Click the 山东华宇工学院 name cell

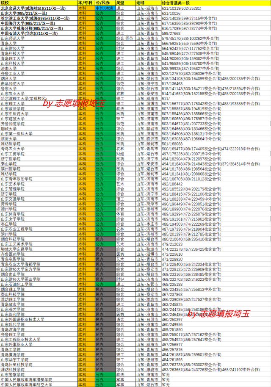point(39,359)
